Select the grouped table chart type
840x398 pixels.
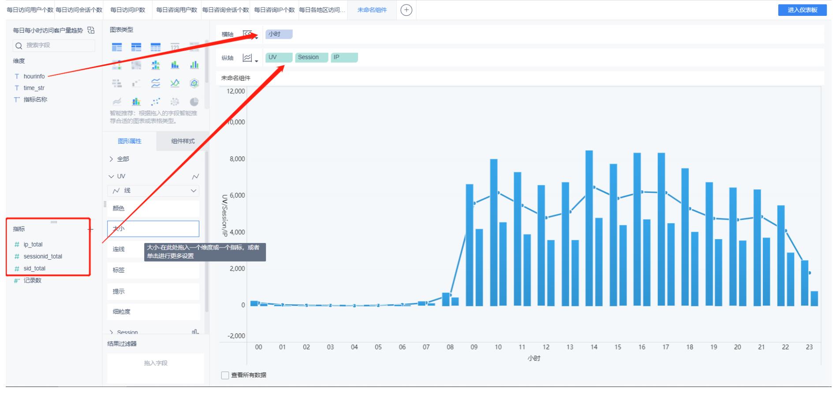point(117,47)
